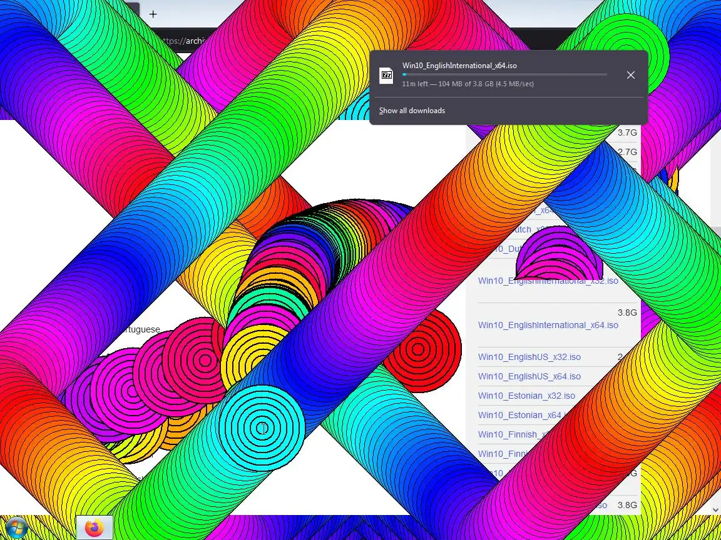Click the download status text showing 11m left
The height and width of the screenshot is (540, 721).
click(x=468, y=84)
